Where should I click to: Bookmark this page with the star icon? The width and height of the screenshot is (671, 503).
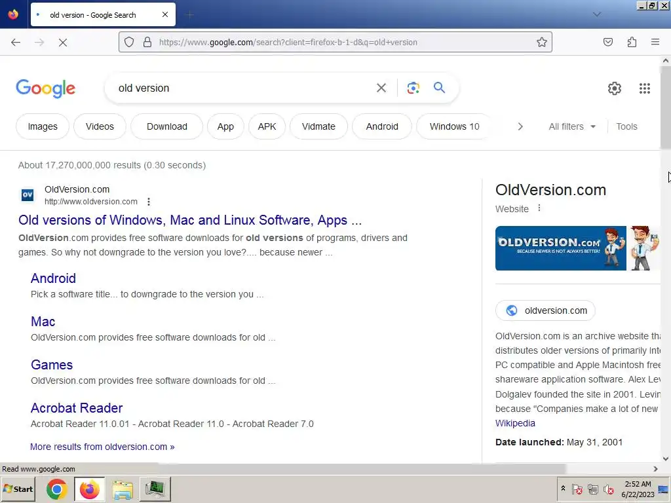point(542,42)
